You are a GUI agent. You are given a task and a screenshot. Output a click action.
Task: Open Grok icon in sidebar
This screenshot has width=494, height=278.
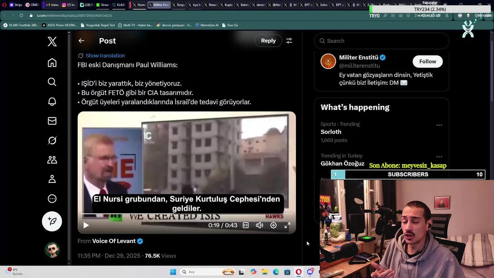52,141
